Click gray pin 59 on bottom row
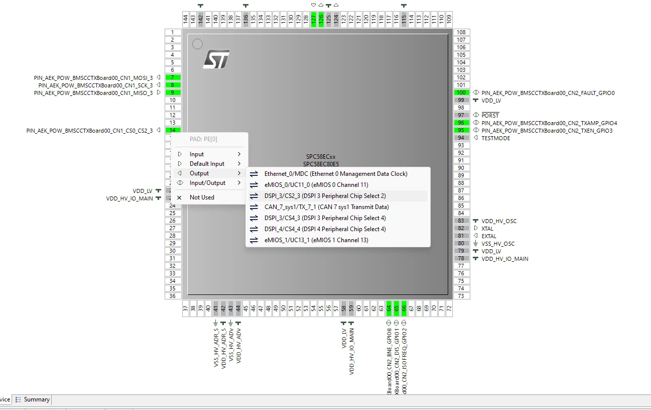 (x=351, y=309)
